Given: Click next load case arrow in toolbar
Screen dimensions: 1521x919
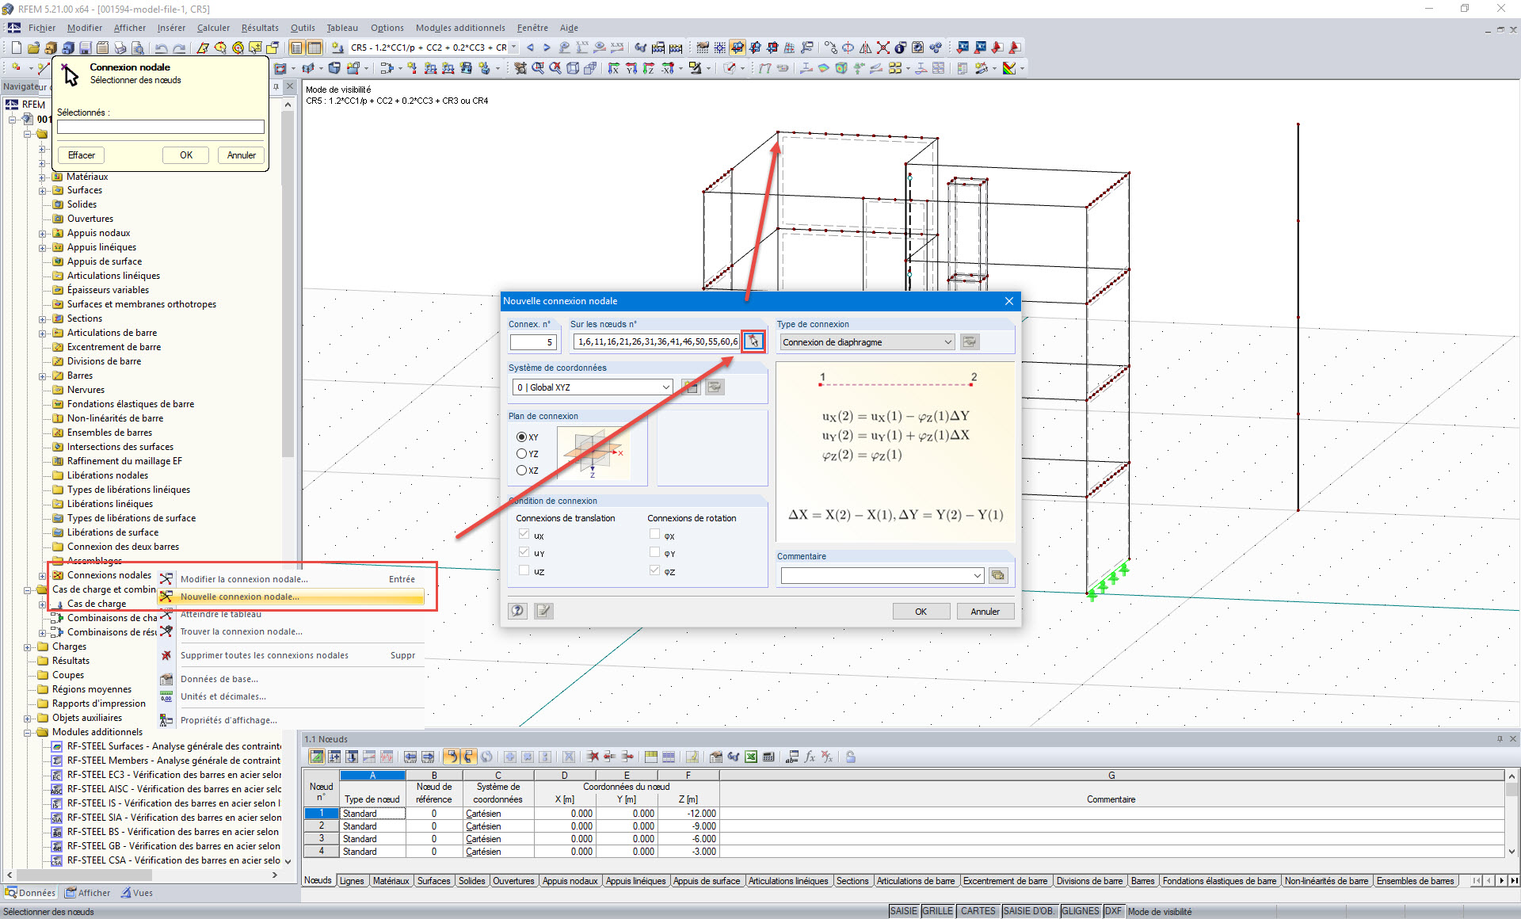Looking at the screenshot, I should coord(547,48).
